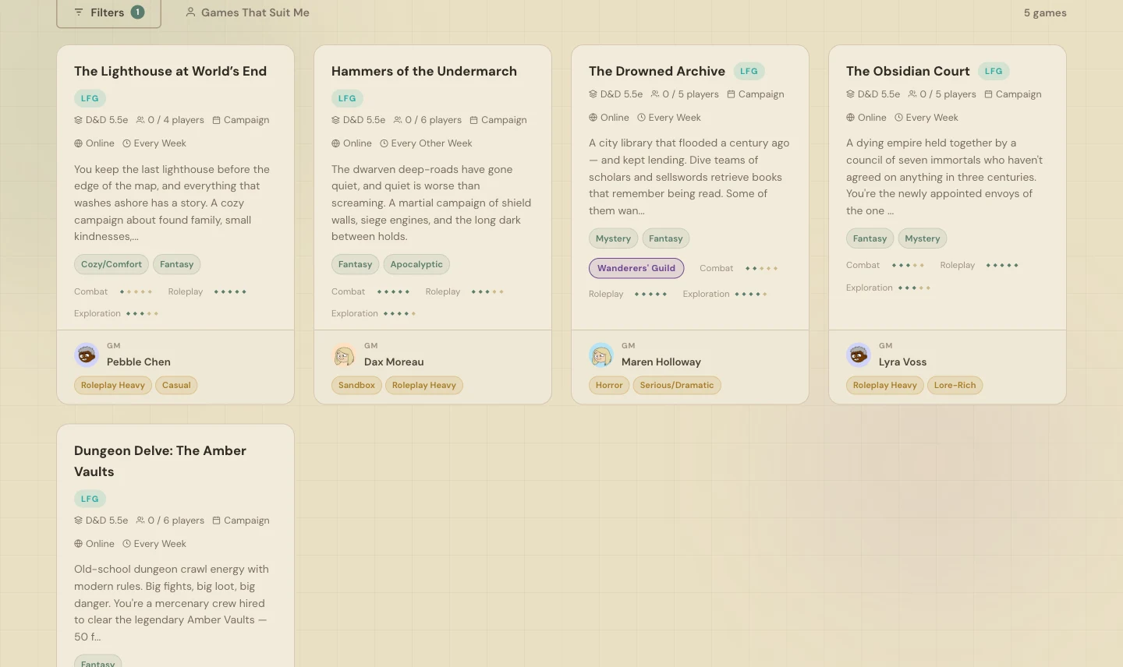Click Roleplay Heavy tag under Dax Moreau
Screen dimensions: 1123x667
click(x=424, y=385)
